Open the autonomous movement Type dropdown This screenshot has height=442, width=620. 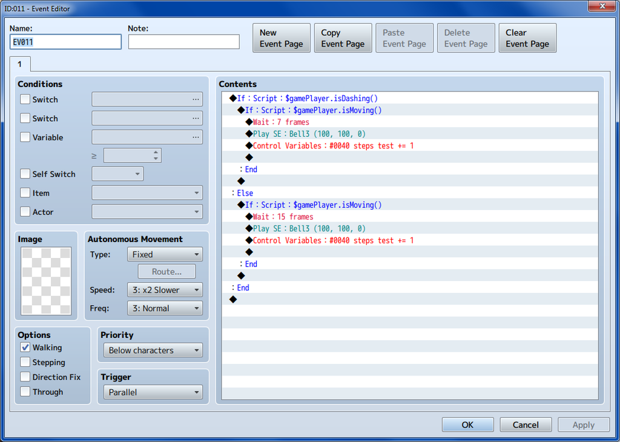pyautogui.click(x=165, y=254)
